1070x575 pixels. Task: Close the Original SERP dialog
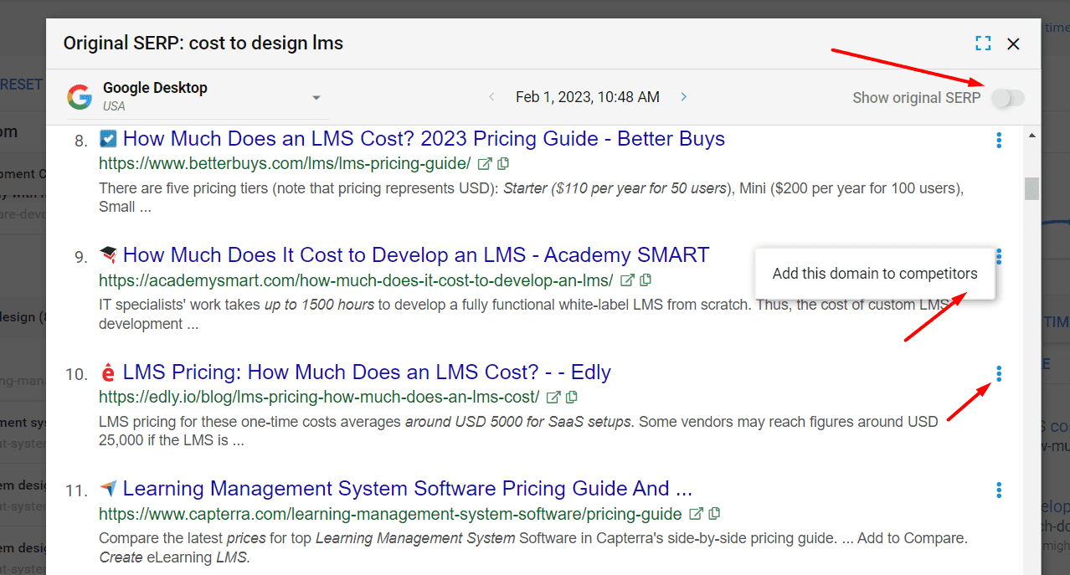tap(1013, 44)
